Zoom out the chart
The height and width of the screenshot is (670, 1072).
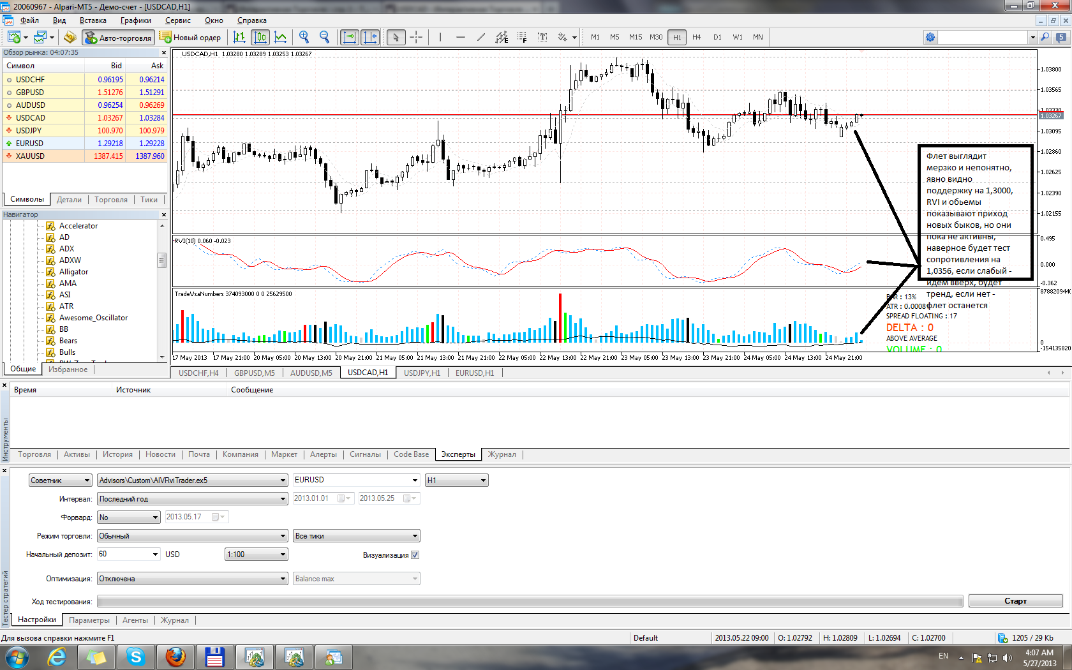(325, 37)
